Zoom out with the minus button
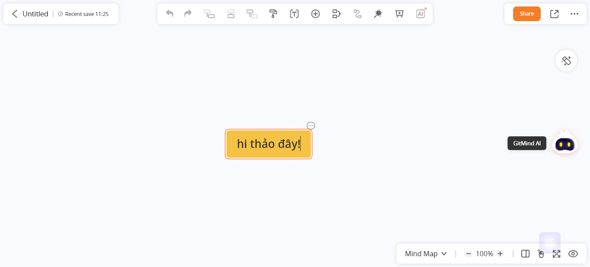Image resolution: width=590 pixels, height=267 pixels. point(469,254)
